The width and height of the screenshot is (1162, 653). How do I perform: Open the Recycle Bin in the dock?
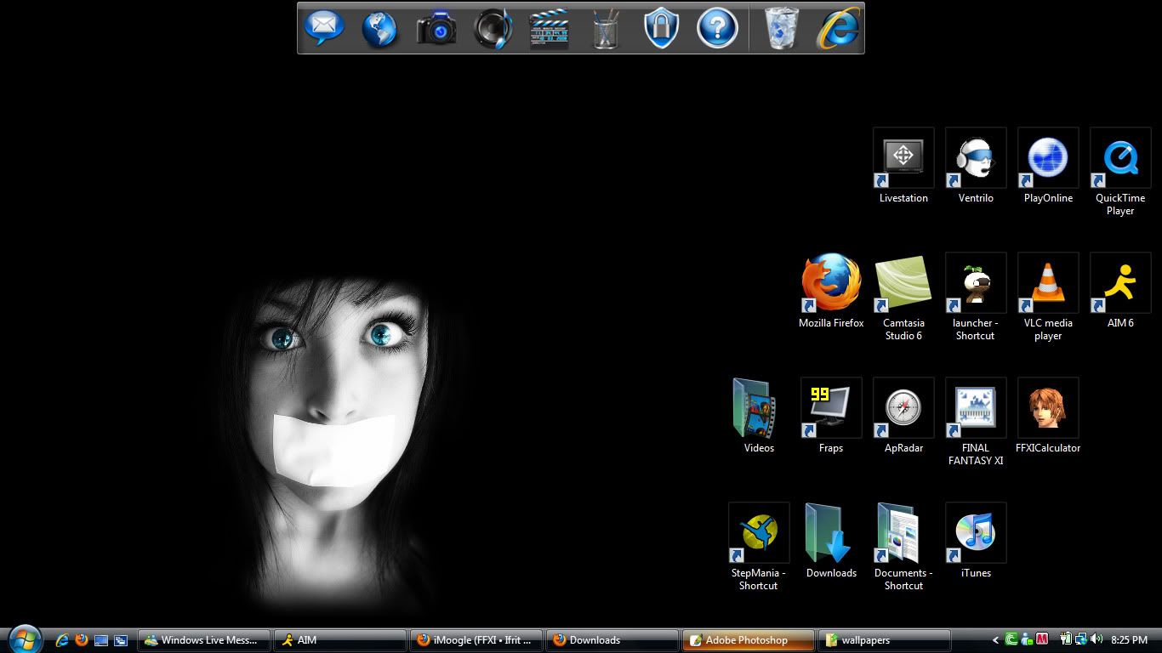click(x=781, y=28)
